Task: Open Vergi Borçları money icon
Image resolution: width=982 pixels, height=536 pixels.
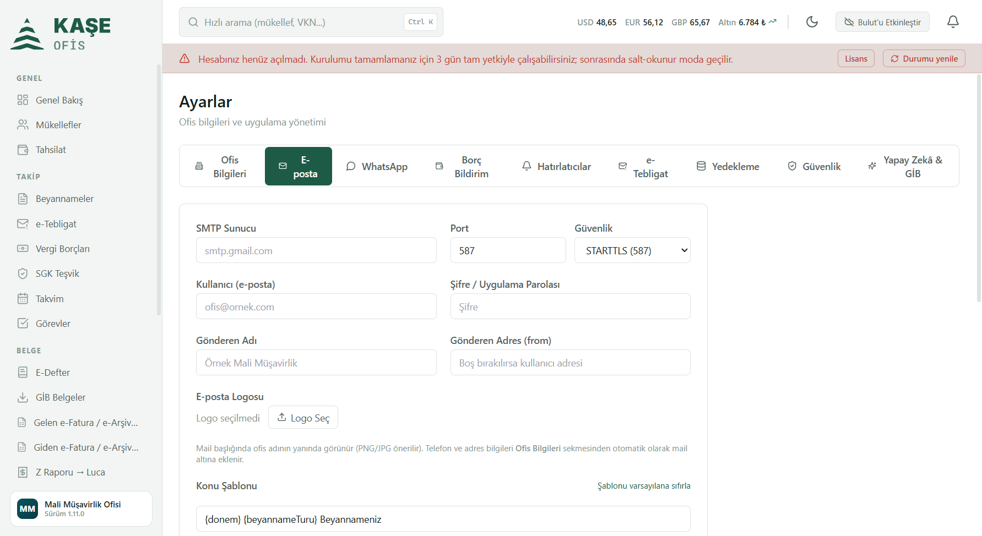Action: pos(23,249)
